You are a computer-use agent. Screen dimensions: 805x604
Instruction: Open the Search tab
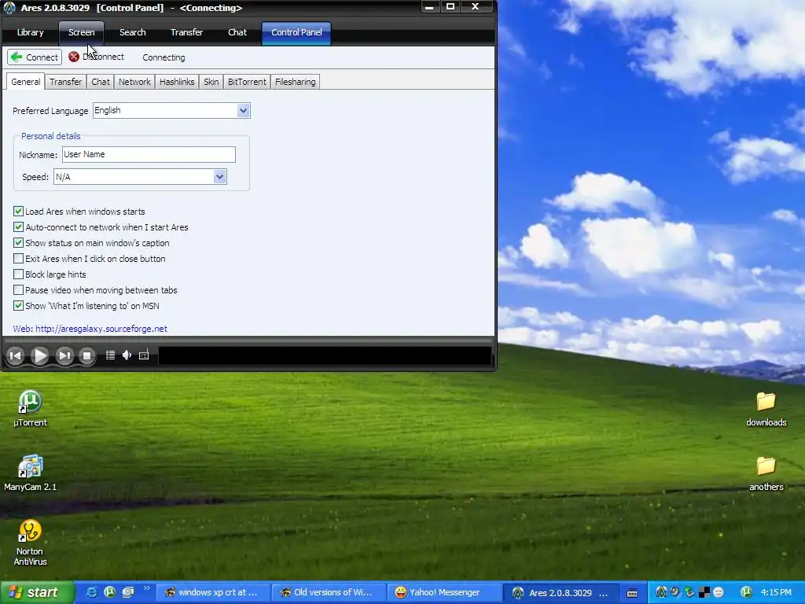[132, 32]
